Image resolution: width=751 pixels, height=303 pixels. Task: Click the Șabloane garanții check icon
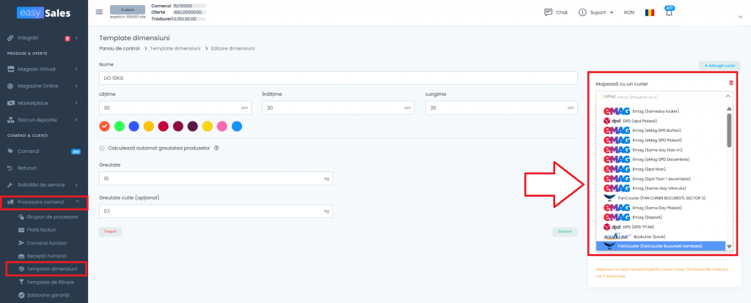(x=21, y=295)
